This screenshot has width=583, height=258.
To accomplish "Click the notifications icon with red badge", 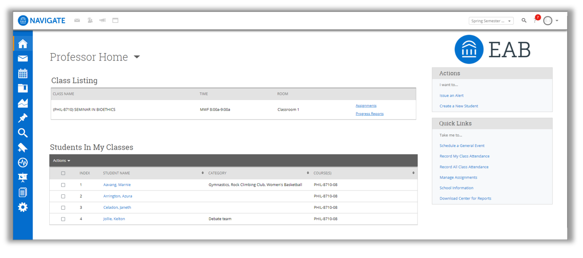I will coord(536,20).
